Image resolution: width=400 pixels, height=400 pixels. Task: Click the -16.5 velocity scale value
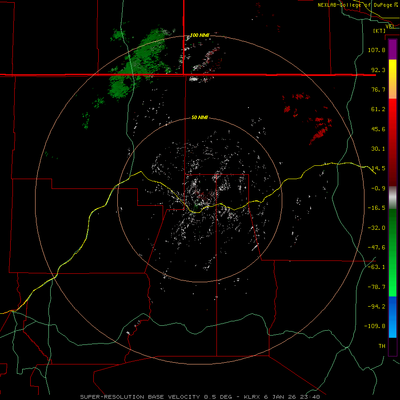376,208
